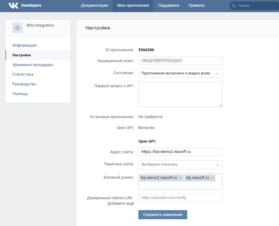Click the VK logo icon
Screen dimensions: 279x226
point(13,6)
